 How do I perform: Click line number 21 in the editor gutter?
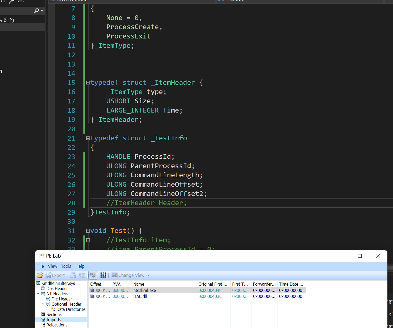pos(71,138)
